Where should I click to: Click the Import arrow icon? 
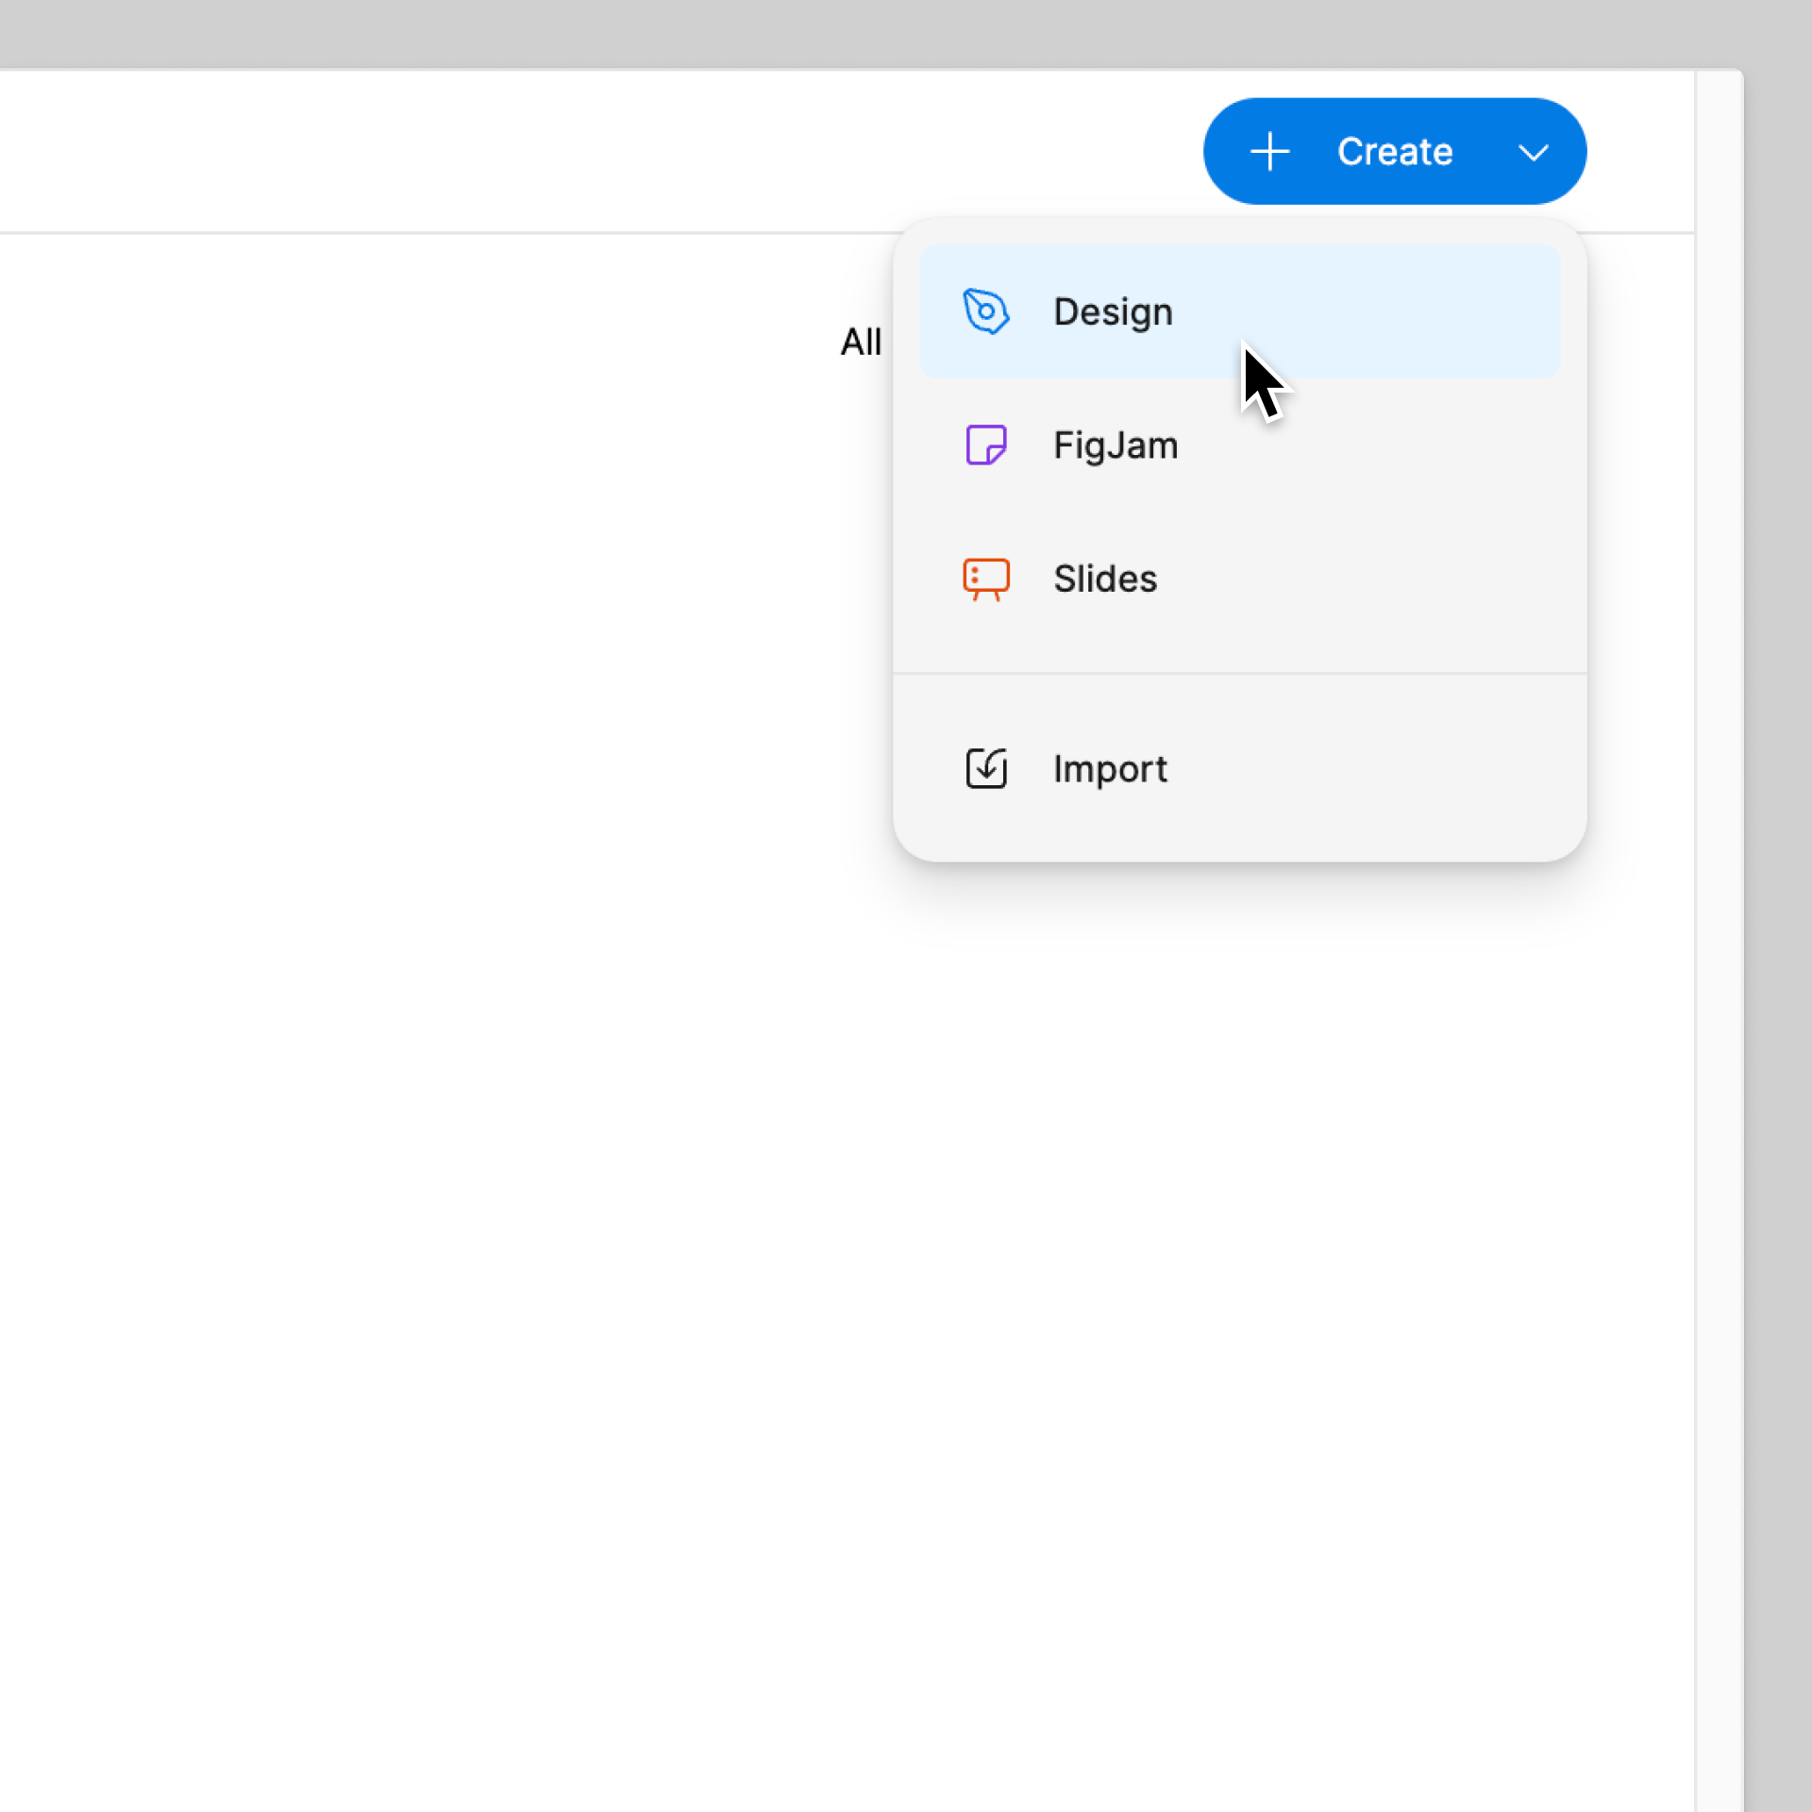[x=985, y=768]
